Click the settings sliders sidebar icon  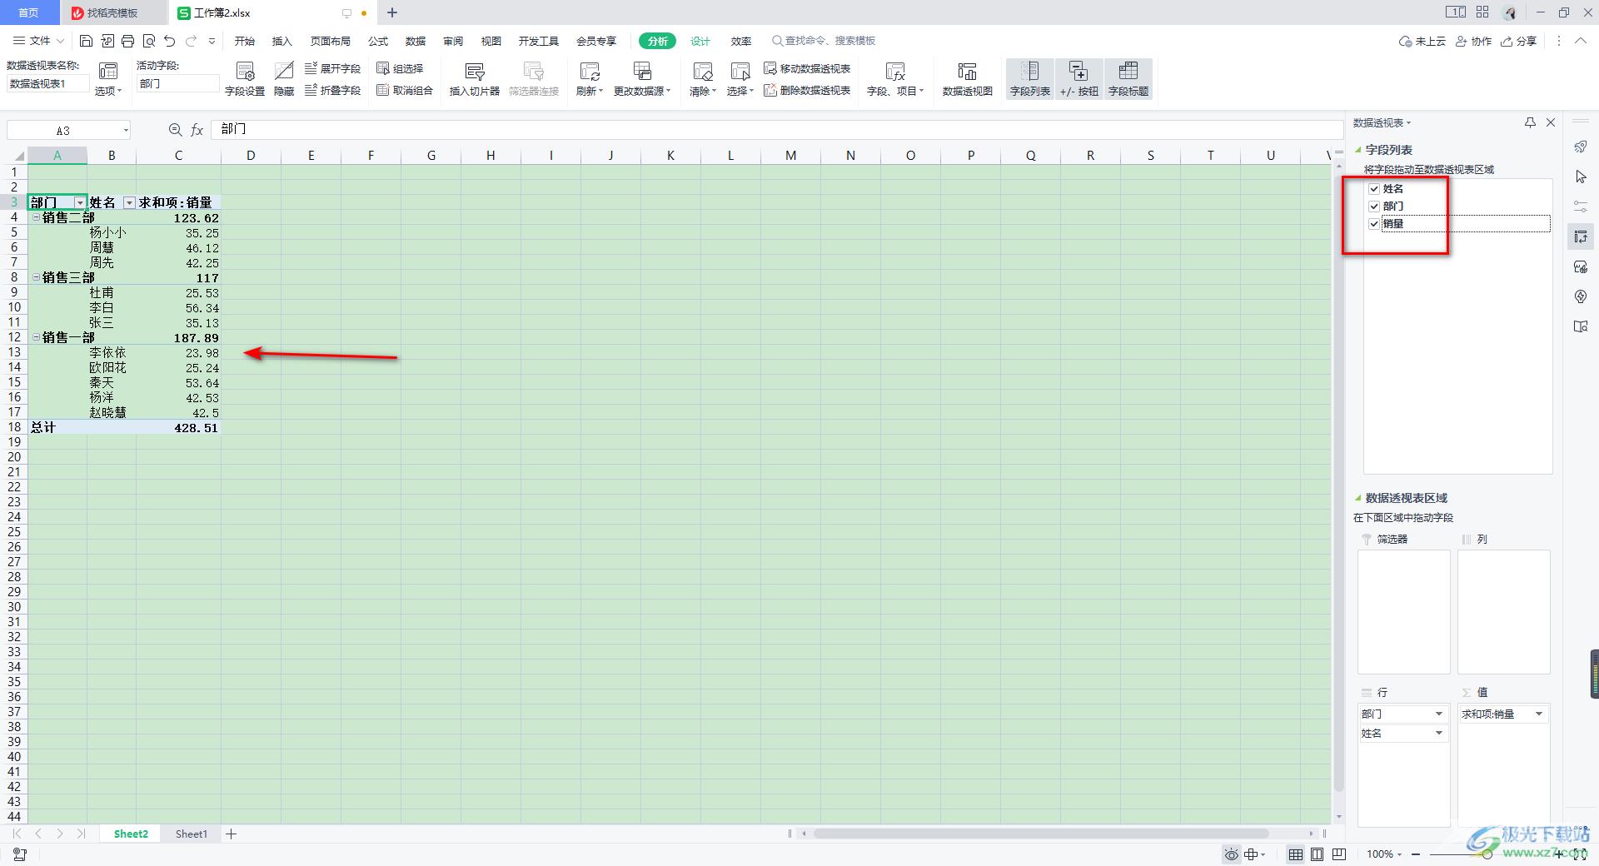click(1581, 207)
